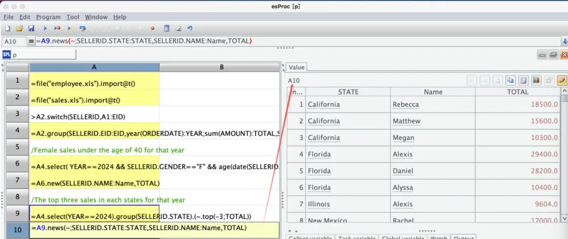Image resolution: width=568 pixels, height=239 pixels.
Task: Save the script with the floppy disk icon
Action: (x=31, y=28)
